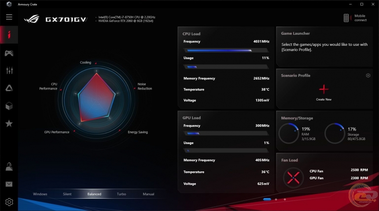
Task: Click the GPU Usage bar
Action: pos(226,151)
